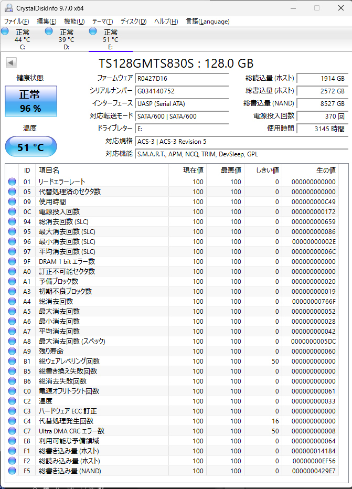The image size is (352, 489).
Task: Click the status orb of row C7 Ultra DMA CRC エラー数
Action: tap(12, 431)
